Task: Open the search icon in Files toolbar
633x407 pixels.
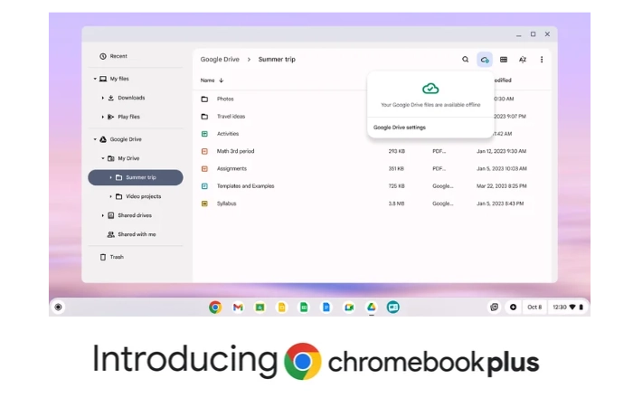Action: click(465, 60)
